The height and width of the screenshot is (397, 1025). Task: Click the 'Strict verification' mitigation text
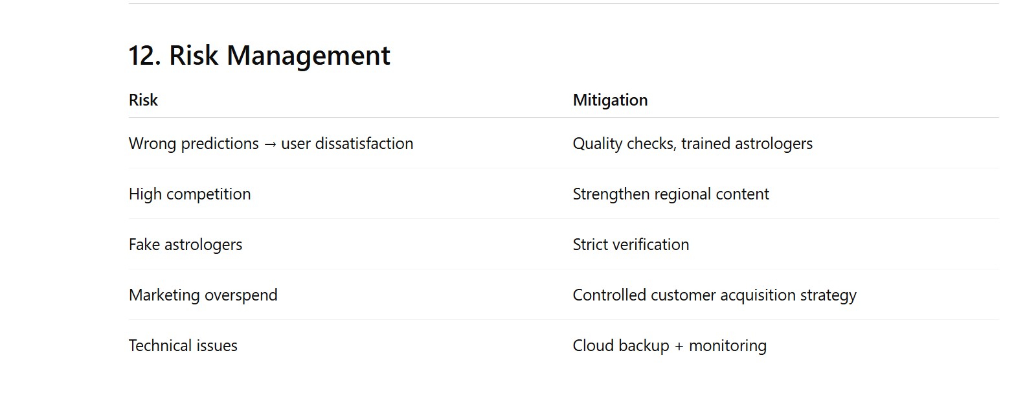(631, 245)
